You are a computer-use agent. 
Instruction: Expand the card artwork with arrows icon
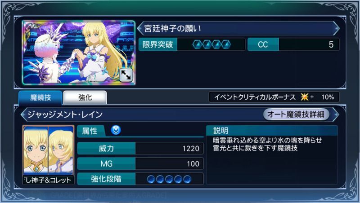(126, 75)
